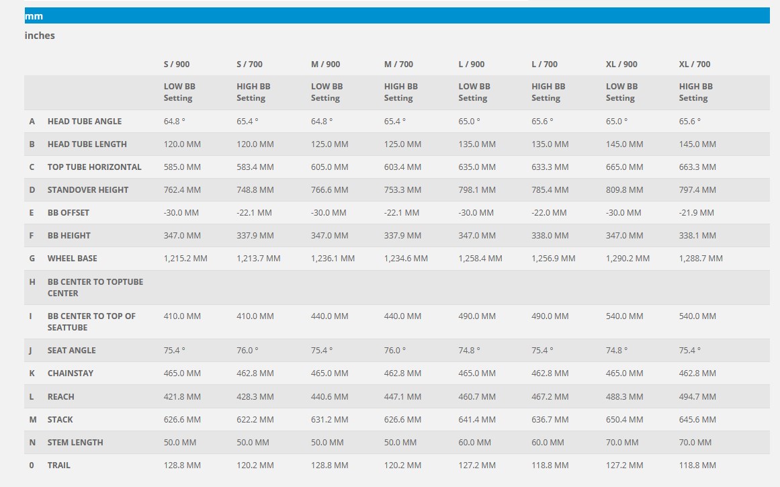
Task: Click the TRAIL row label
Action: pos(58,466)
